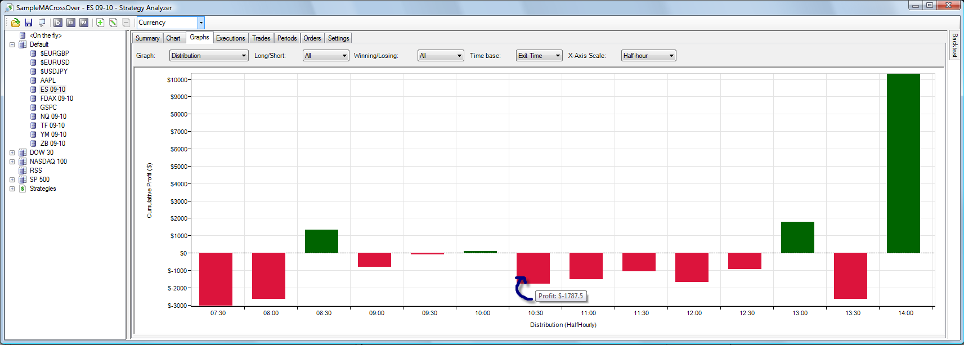Start optimization with the 'o' icon
The width and height of the screenshot is (964, 345).
(71, 23)
